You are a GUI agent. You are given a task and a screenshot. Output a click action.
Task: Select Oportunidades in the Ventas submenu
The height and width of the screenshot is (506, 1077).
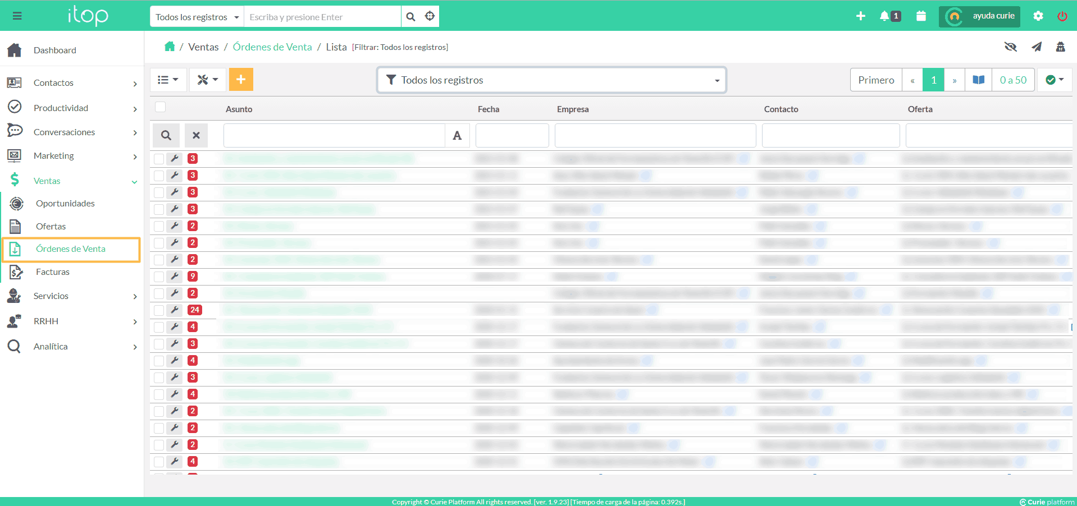[65, 204]
